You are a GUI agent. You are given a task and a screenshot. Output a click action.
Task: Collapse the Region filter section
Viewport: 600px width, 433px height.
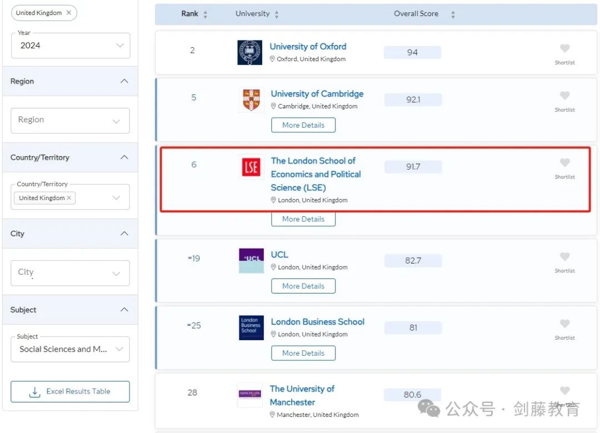[124, 81]
